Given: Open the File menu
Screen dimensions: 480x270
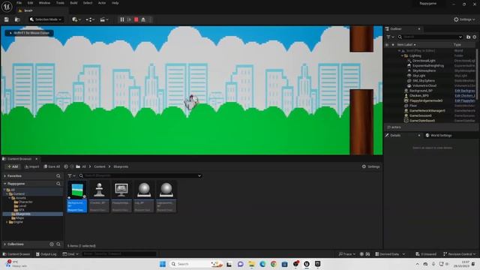Looking at the screenshot, I should pos(19,3).
